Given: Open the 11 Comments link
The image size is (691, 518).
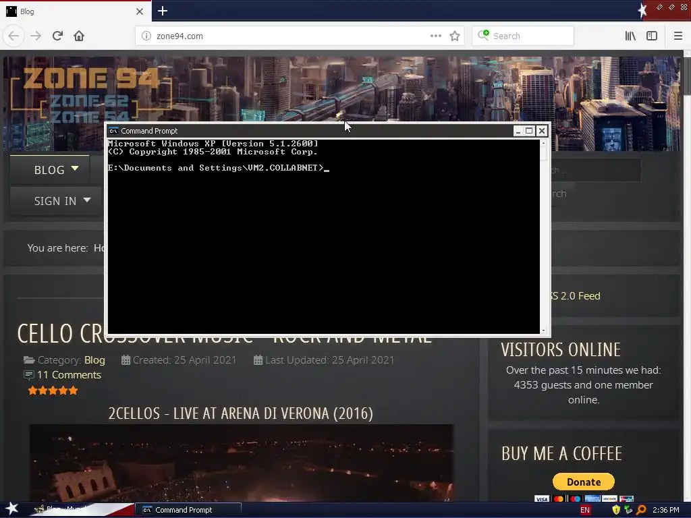Looking at the screenshot, I should tap(70, 375).
